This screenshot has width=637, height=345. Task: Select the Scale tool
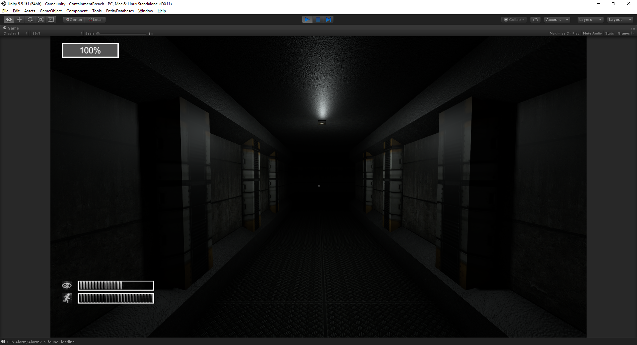coord(40,20)
